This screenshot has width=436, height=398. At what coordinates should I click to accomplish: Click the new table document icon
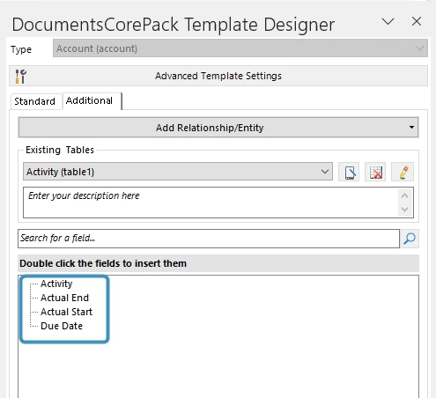[349, 172]
